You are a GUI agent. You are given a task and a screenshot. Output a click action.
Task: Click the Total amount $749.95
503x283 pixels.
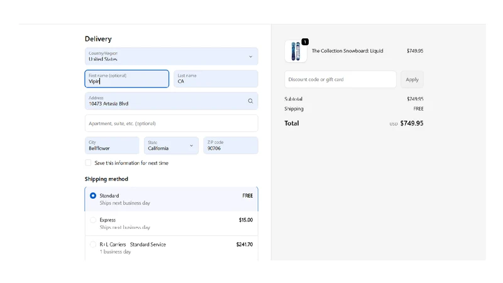tap(412, 123)
